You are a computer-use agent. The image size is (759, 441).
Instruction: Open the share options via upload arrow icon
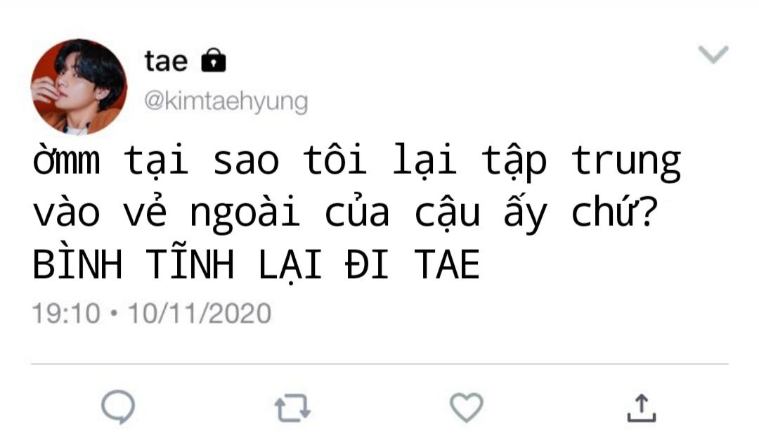click(x=642, y=407)
